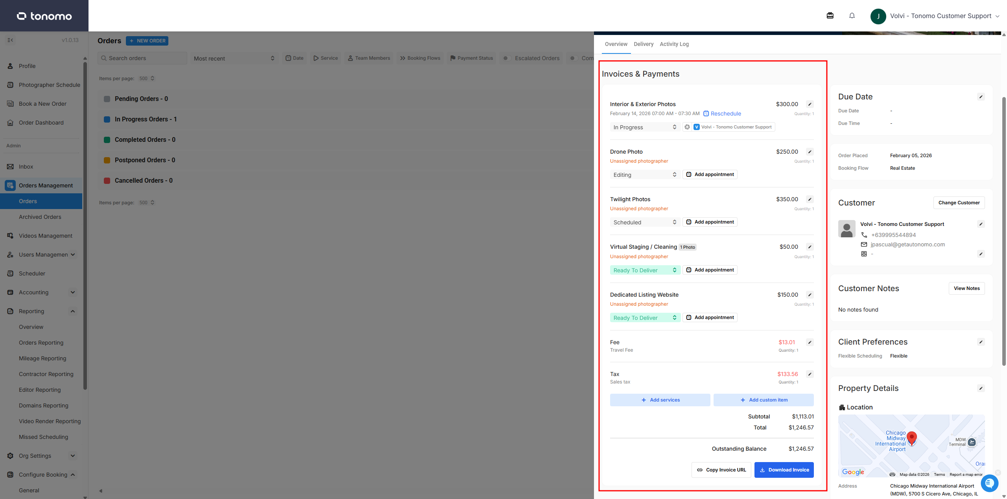Edit the Sales tax amount

(x=810, y=374)
